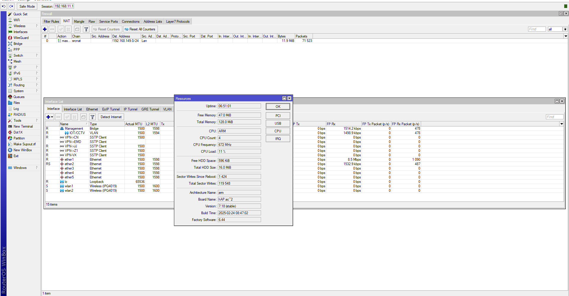This screenshot has width=569, height=296.
Task: Select the ether1 interface row
Action: pos(110,160)
